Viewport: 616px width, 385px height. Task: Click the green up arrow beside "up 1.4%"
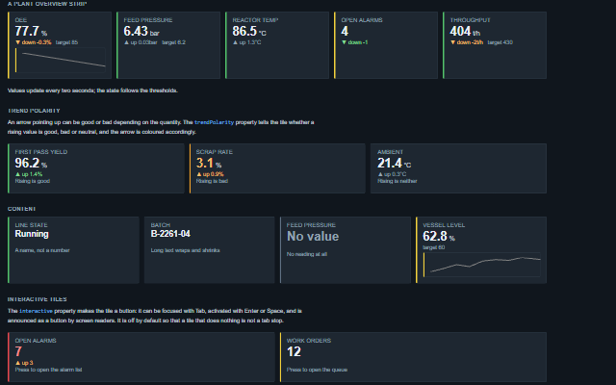[17, 174]
